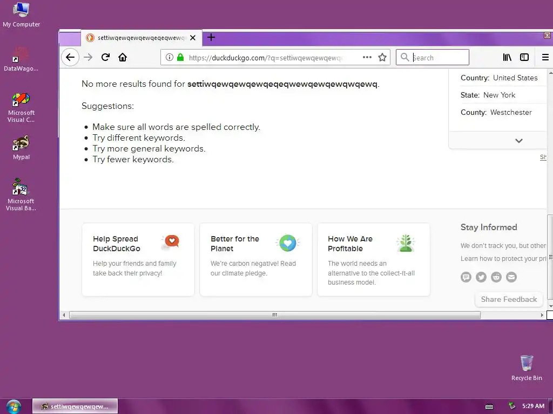Click the heart speech bubble icon
This screenshot has height=414, width=553.
[171, 242]
